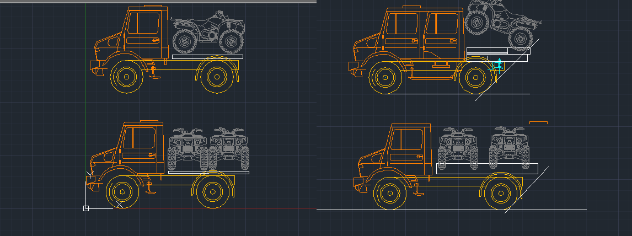The height and width of the screenshot is (236, 632).
Task: Pick the rear wheel of the bottom-right truck
Action: click(x=501, y=194)
